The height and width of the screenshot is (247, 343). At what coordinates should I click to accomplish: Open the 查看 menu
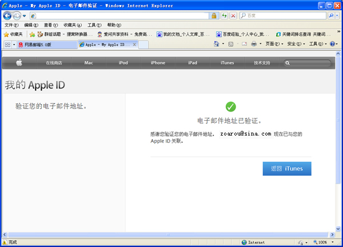pos(51,25)
